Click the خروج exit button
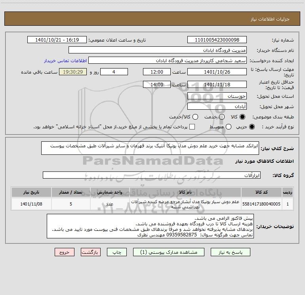This screenshot has width=305, height=295. click(65, 252)
